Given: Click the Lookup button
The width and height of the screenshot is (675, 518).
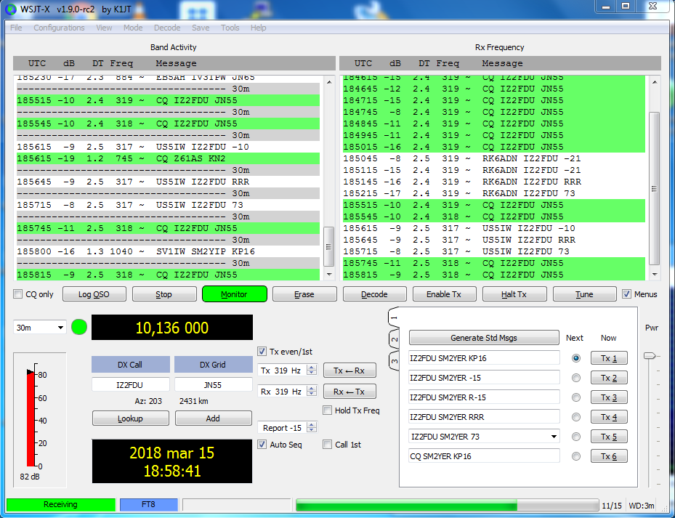Looking at the screenshot, I should point(131,418).
